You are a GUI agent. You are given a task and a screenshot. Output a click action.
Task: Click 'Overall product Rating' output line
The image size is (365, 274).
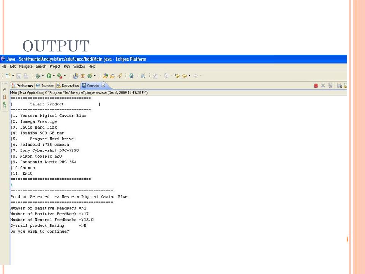(x=48, y=226)
